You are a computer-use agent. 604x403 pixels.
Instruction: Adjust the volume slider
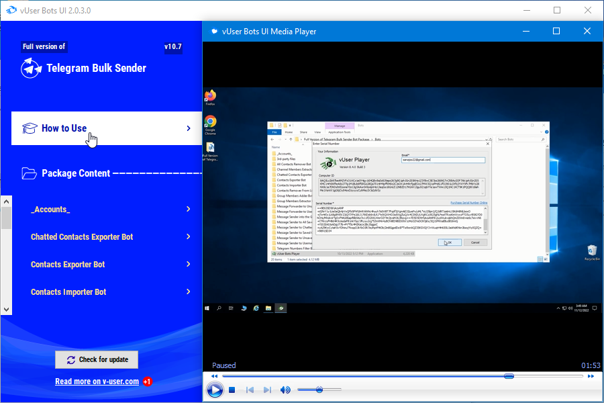pyautogui.click(x=319, y=390)
